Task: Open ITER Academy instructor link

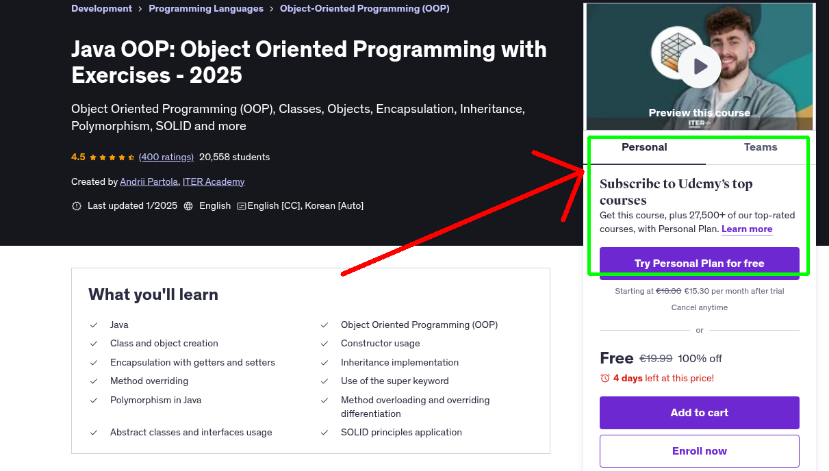Action: coord(214,181)
